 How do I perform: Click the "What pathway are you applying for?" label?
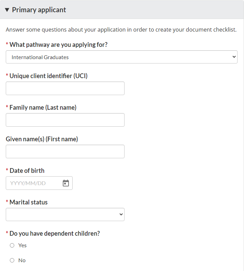pyautogui.click(x=58, y=44)
